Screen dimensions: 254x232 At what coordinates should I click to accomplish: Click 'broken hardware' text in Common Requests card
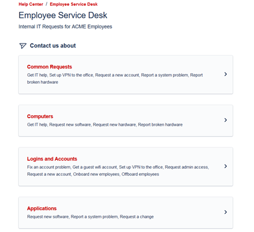(x=43, y=82)
